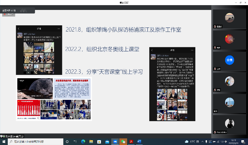Screen dimensions: 248x145
Task: Click back arrow in right WeChat post screenshot
Action: click(152, 50)
